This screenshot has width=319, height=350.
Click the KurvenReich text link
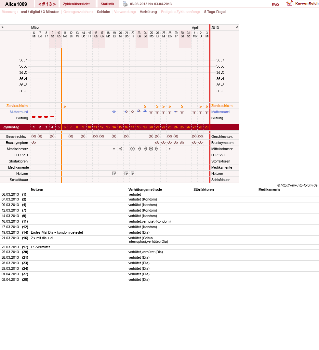[x=307, y=3]
